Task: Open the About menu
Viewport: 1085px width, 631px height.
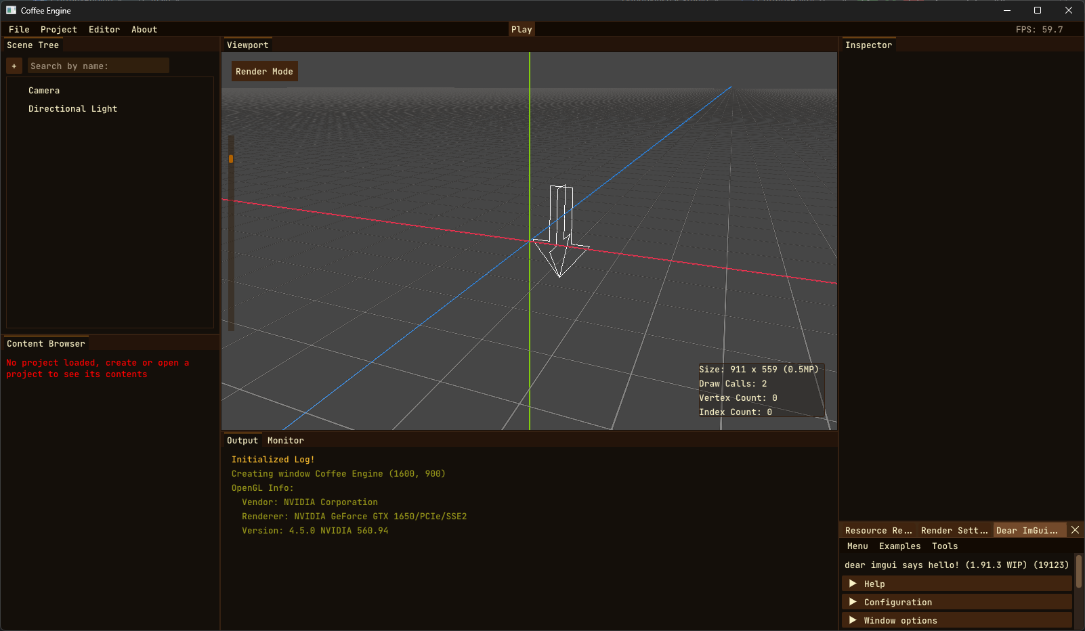Action: [144, 29]
